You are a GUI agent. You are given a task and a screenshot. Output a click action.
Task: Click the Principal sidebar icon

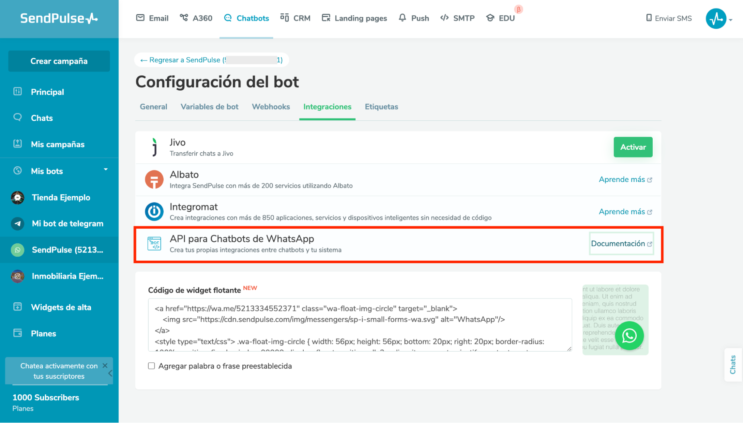[x=17, y=91]
